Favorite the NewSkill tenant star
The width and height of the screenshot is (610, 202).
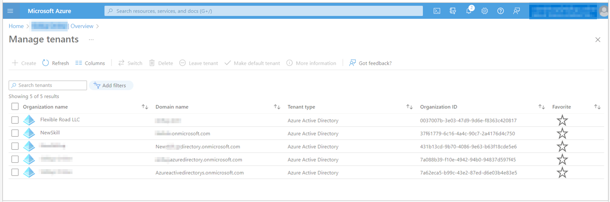point(562,133)
